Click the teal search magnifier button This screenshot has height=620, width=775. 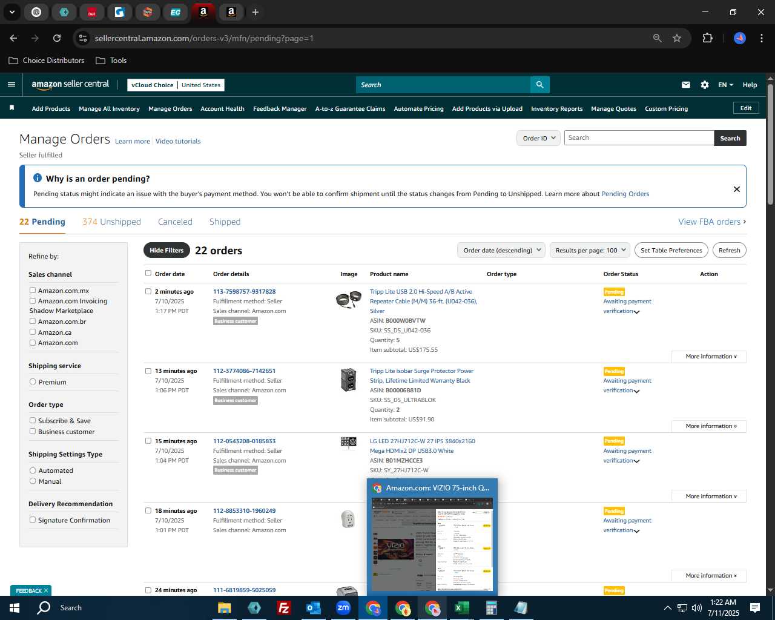(x=539, y=85)
